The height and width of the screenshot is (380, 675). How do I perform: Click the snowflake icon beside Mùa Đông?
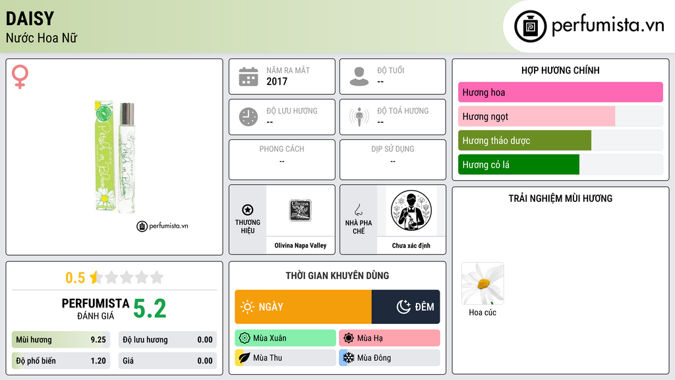click(x=349, y=358)
